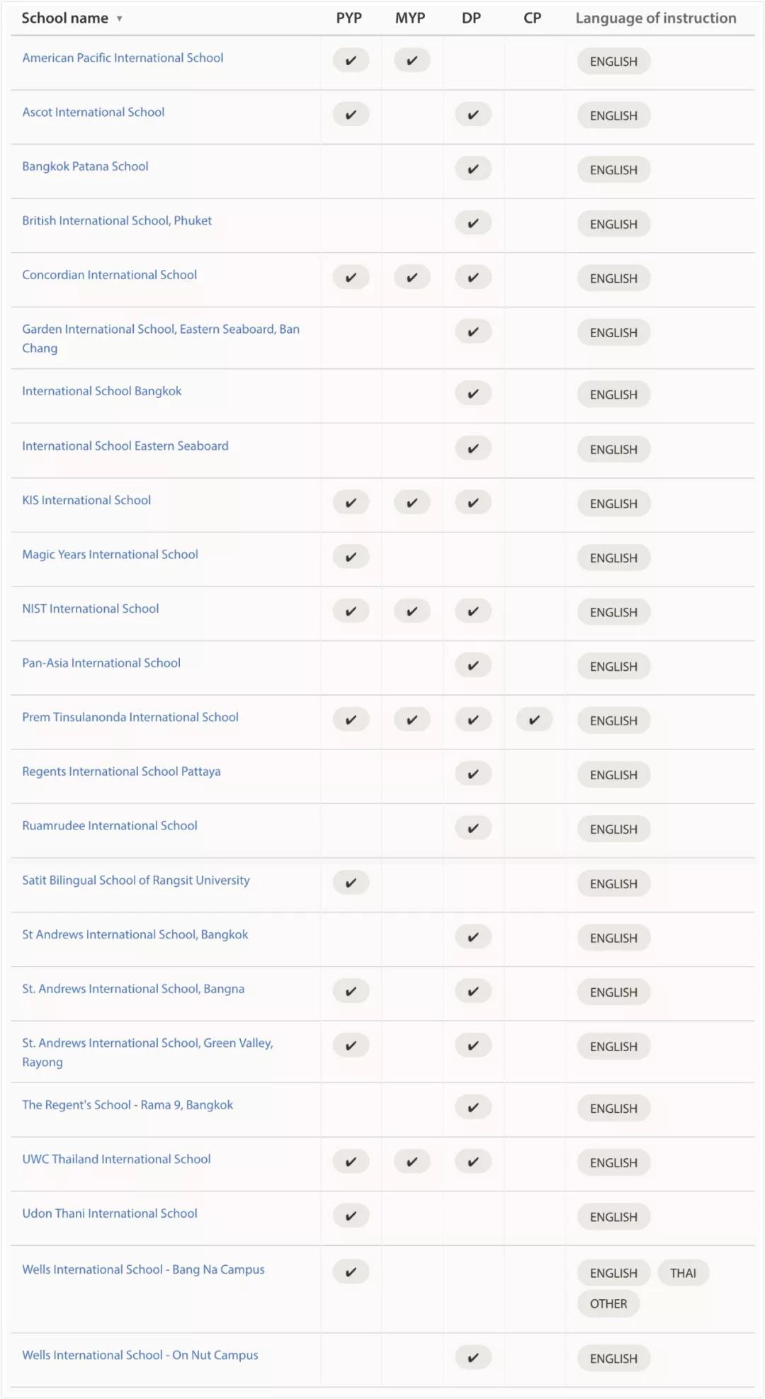765x1399 pixels.
Task: Click DP checkmark for Wells On Nut Campus
Action: click(x=473, y=1358)
